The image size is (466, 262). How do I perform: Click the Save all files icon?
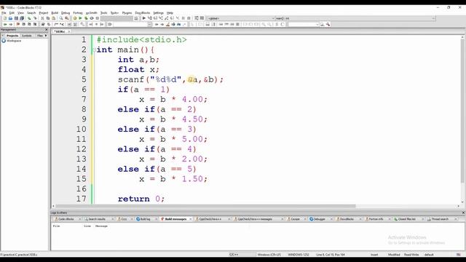pos(22,18)
